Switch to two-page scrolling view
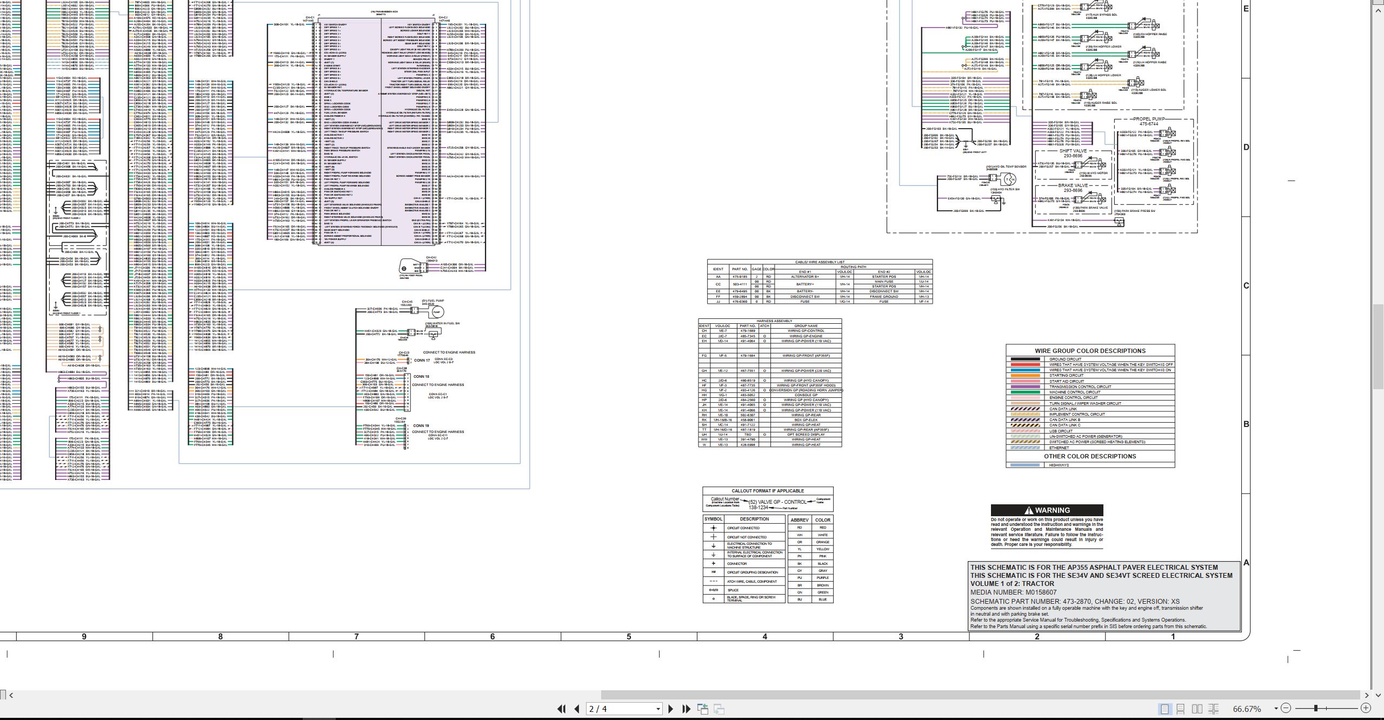The width and height of the screenshot is (1384, 720). click(x=1213, y=709)
